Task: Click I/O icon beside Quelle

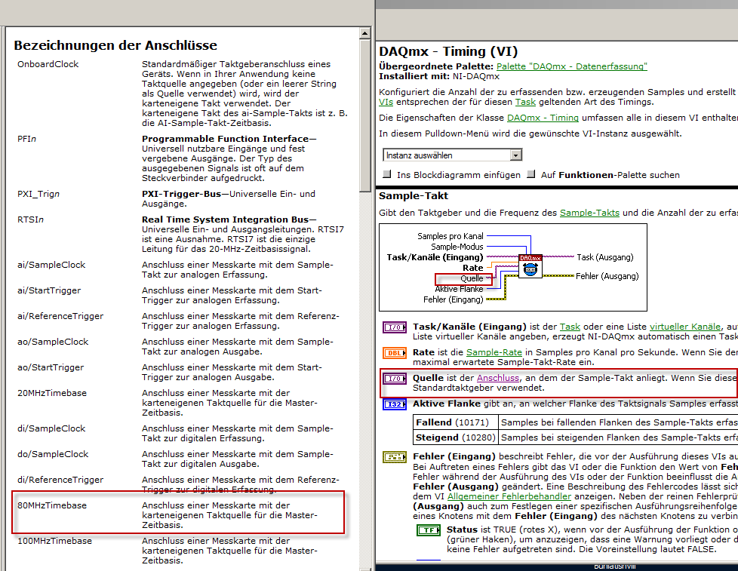Action: click(x=395, y=379)
